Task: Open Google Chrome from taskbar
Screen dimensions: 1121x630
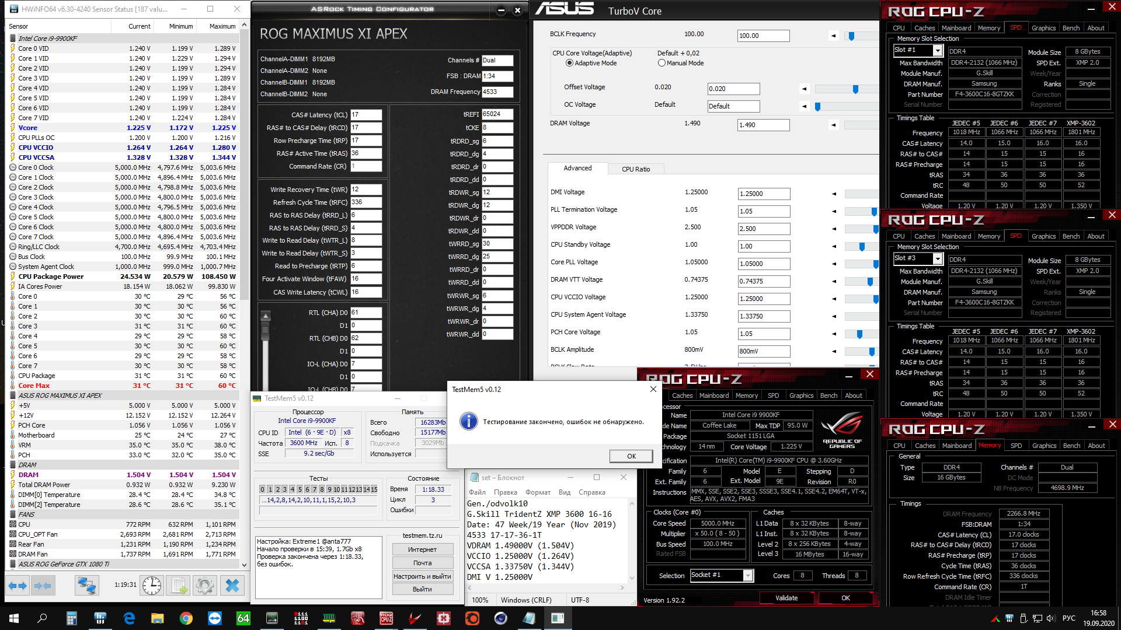Action: [186, 618]
